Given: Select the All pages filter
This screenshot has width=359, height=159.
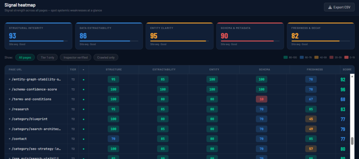Looking at the screenshot, I should 25,58.
